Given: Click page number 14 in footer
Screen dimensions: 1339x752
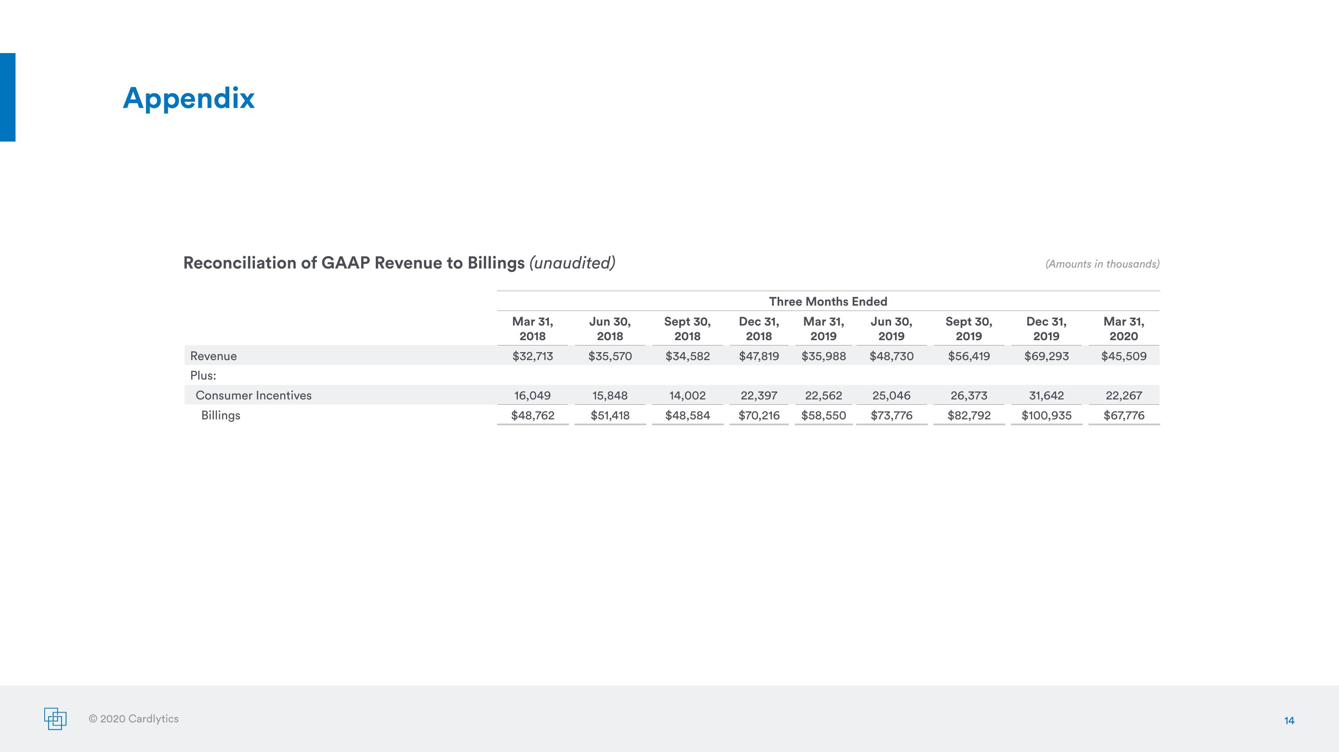Looking at the screenshot, I should [x=1289, y=720].
